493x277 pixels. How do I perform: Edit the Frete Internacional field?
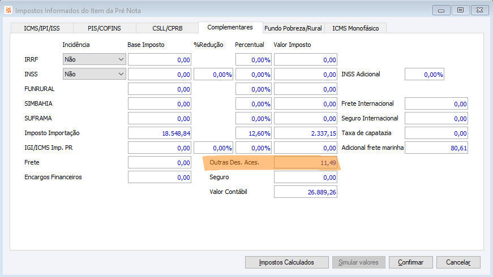point(436,104)
